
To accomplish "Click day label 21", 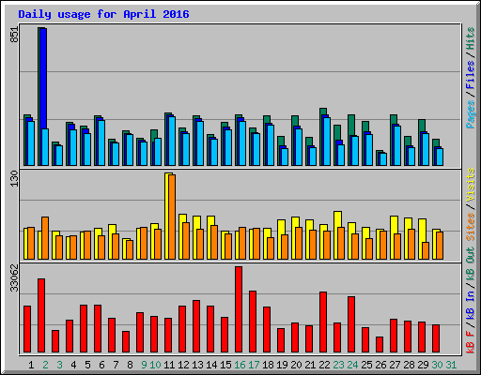I will point(310,365).
